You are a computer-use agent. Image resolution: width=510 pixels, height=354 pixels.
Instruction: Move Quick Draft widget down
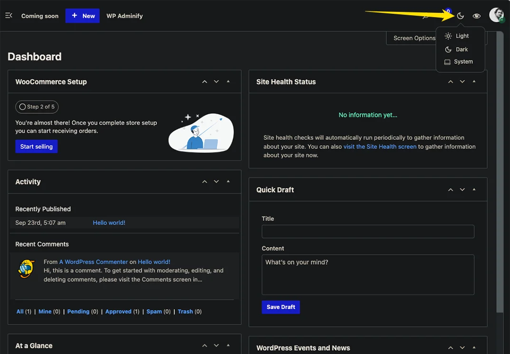(x=462, y=189)
